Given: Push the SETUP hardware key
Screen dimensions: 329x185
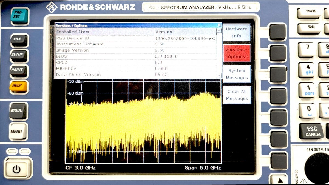Looking at the screenshot, I should click(19, 56).
